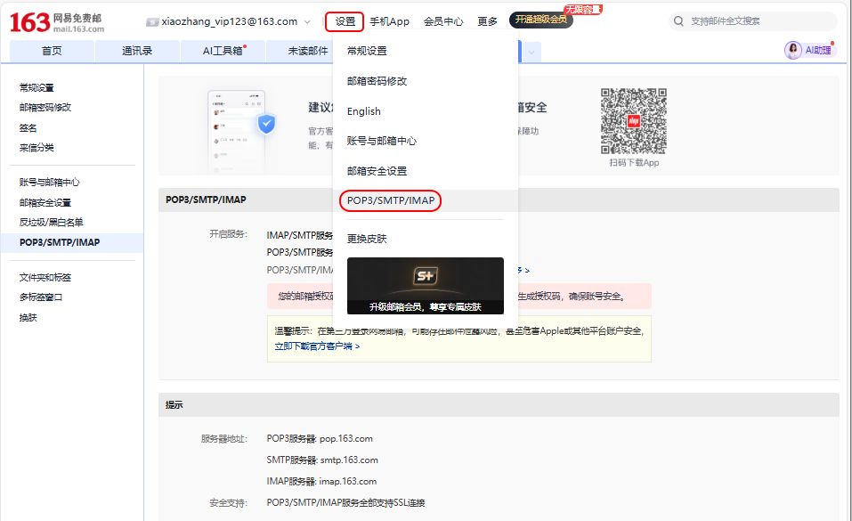Select 更换皮肤 in the dropdown menu
The height and width of the screenshot is (521, 852).
pyautogui.click(x=367, y=239)
